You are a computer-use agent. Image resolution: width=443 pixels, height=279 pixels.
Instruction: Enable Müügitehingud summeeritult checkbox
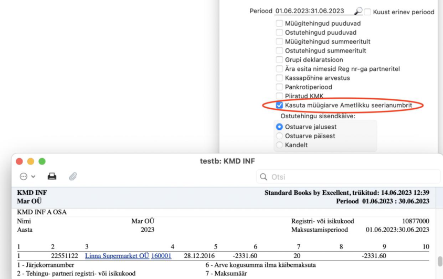pyautogui.click(x=279, y=42)
